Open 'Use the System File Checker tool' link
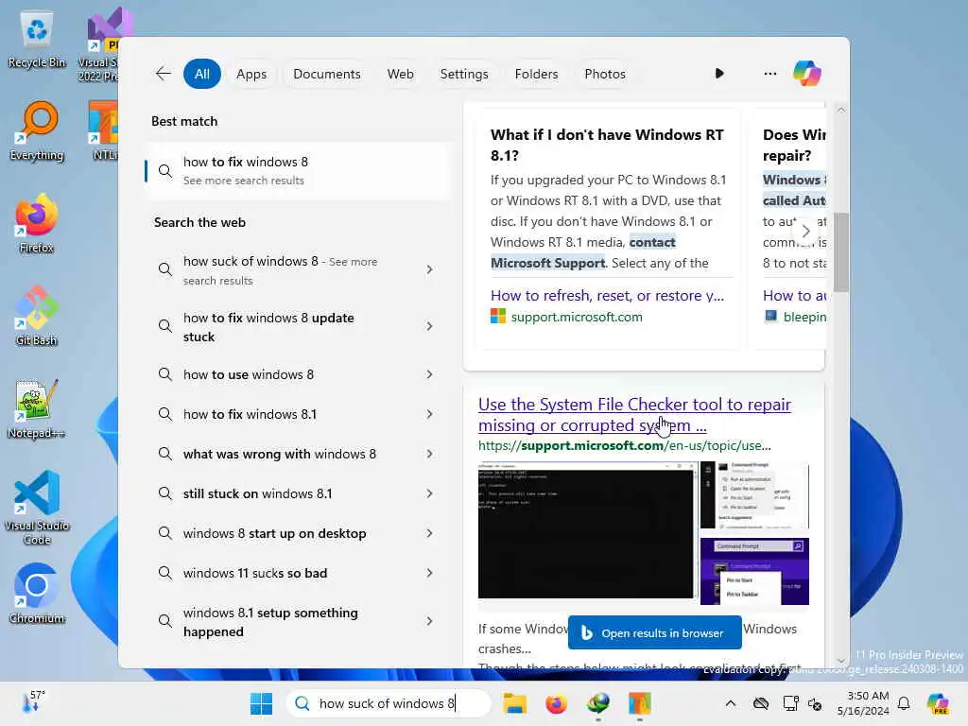The image size is (968, 726). (634, 415)
